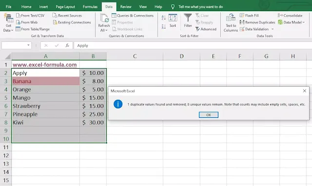
Task: Click Clear filter
Action: click(202, 16)
